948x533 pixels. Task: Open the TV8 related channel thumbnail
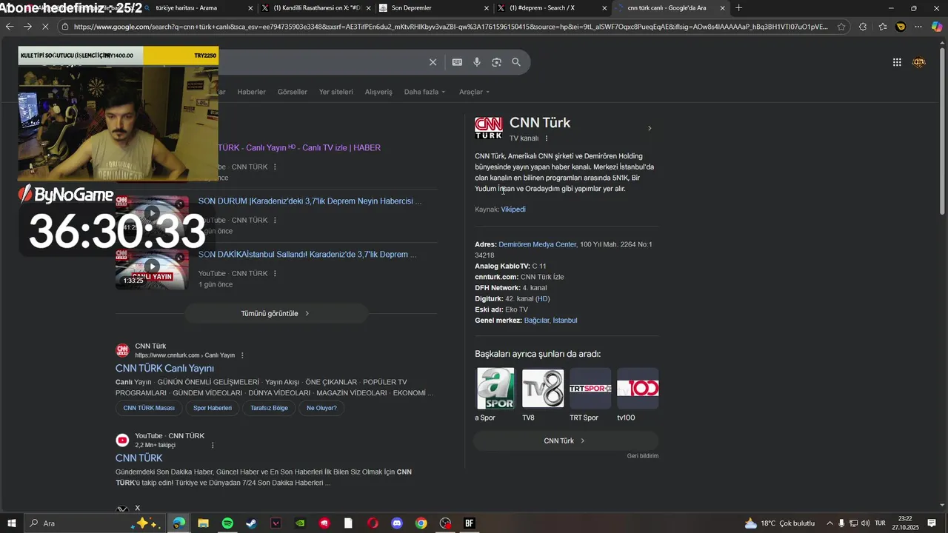pyautogui.click(x=543, y=388)
